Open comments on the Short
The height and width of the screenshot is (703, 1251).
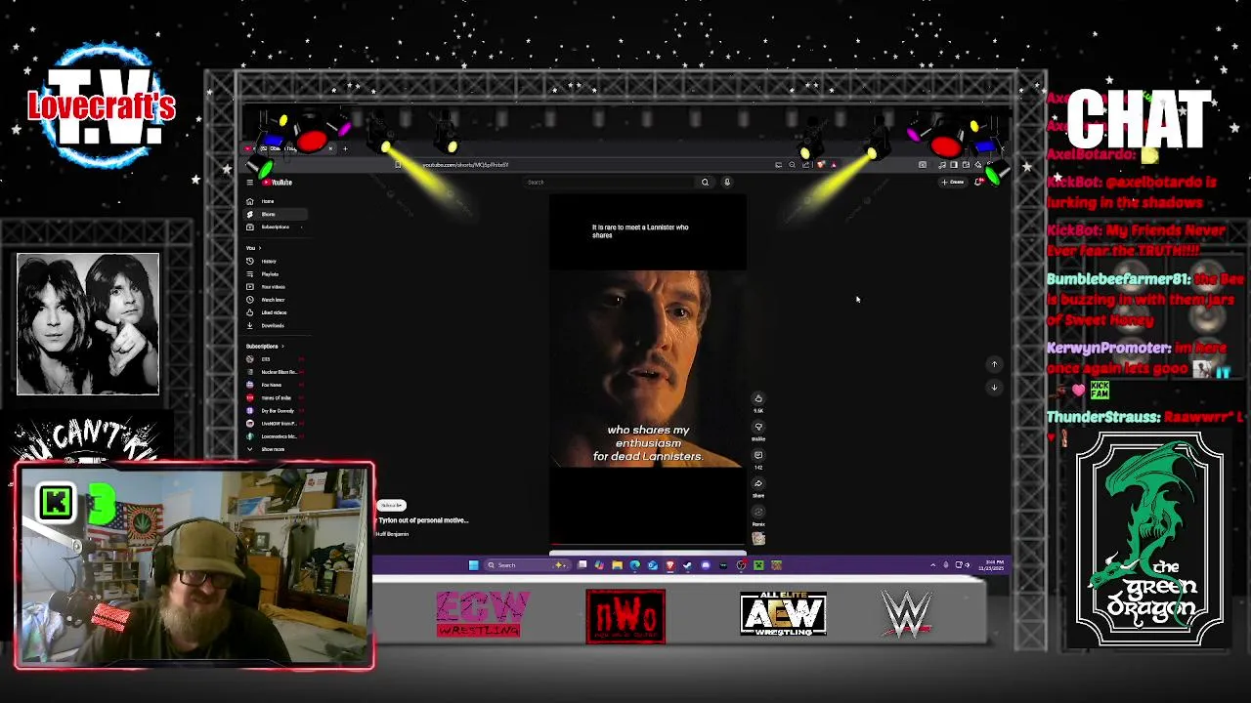coord(758,455)
